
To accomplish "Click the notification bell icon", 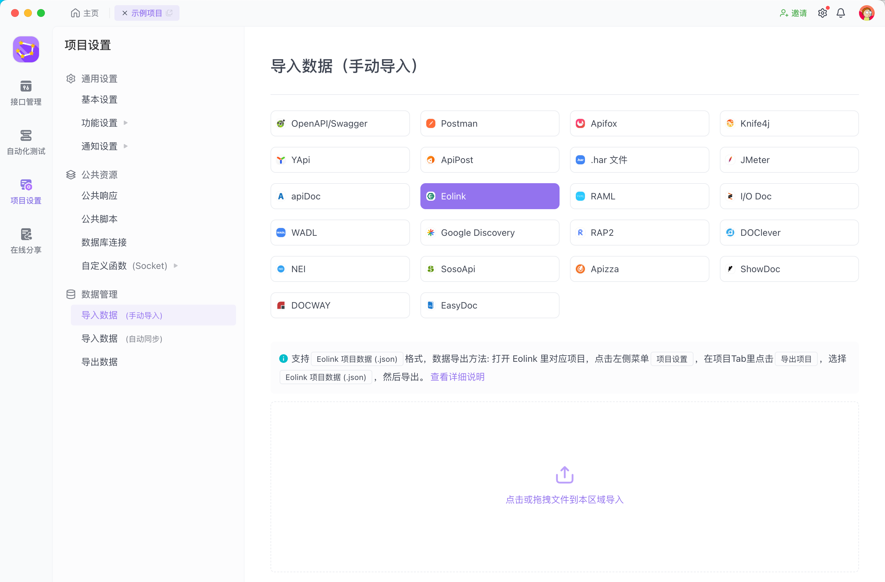I will click(x=840, y=13).
